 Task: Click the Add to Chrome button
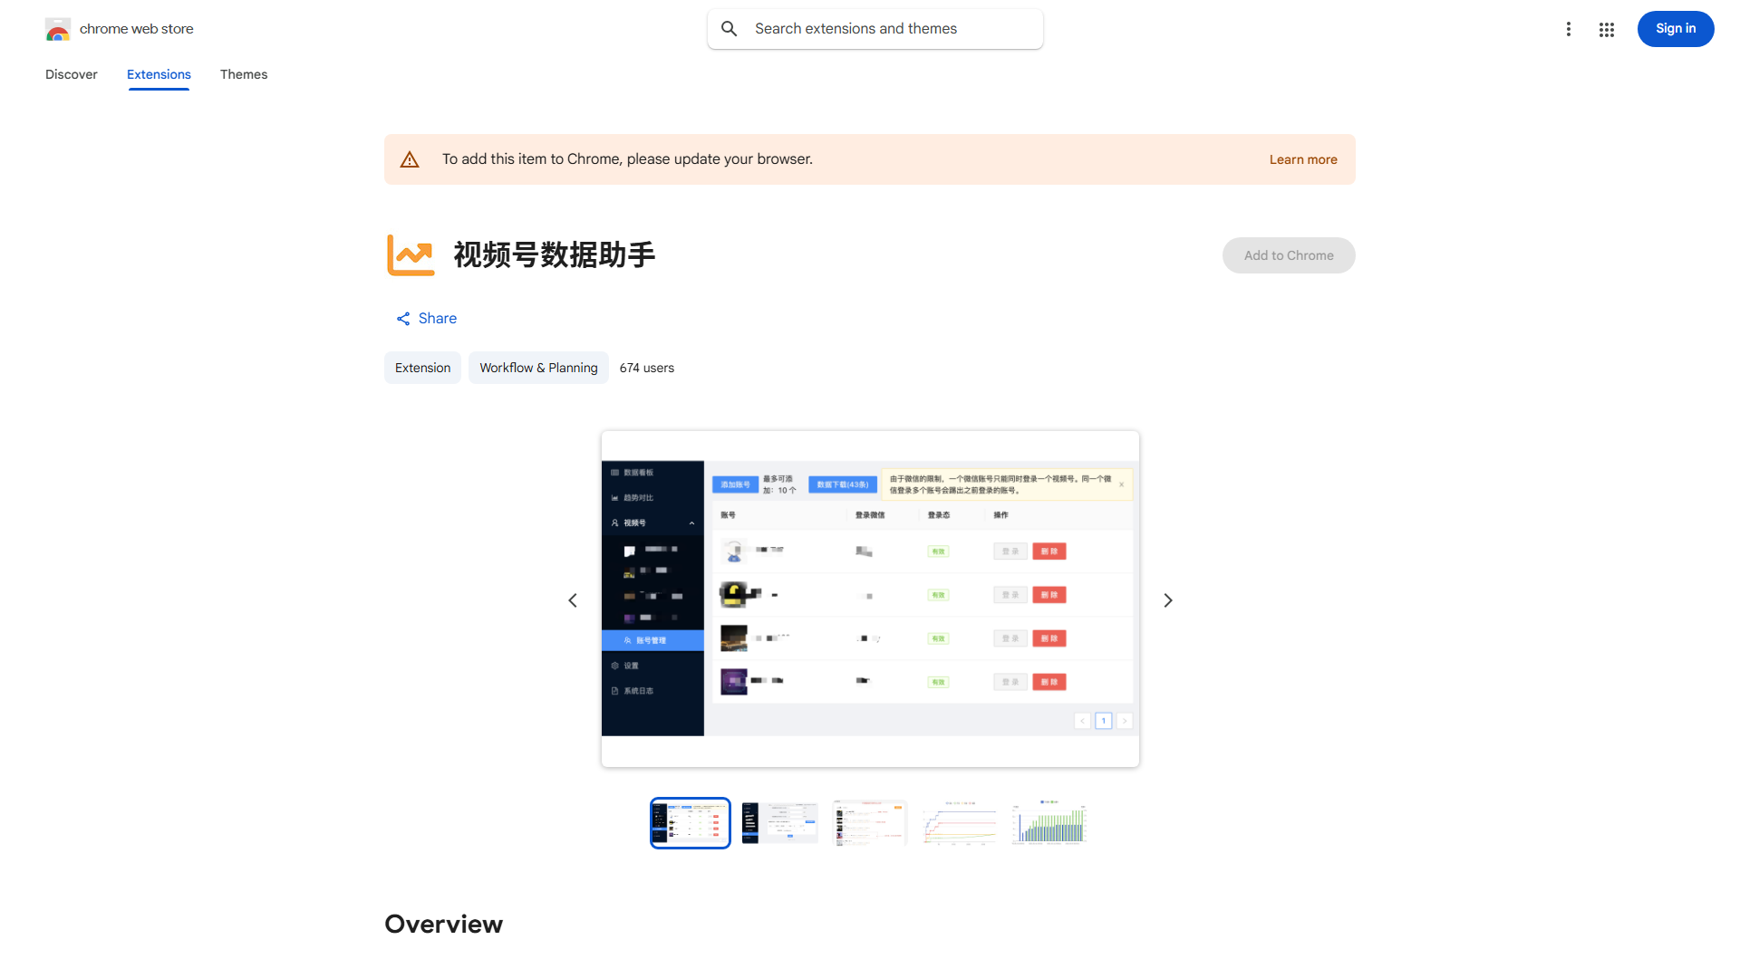(x=1288, y=254)
